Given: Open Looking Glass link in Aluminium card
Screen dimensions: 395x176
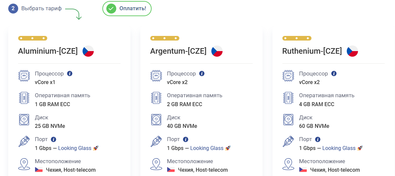Looking at the screenshot, I should (x=75, y=148).
